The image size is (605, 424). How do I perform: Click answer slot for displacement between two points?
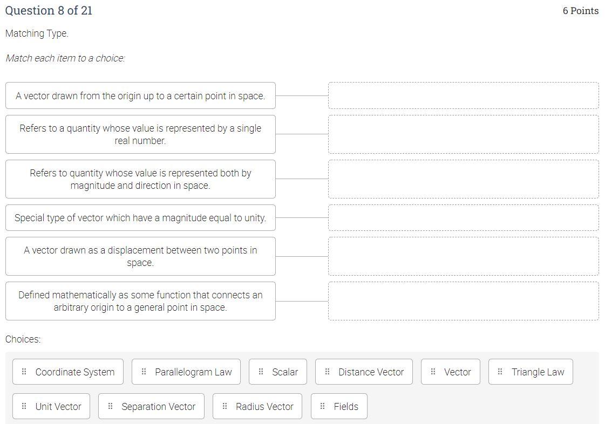click(x=463, y=256)
